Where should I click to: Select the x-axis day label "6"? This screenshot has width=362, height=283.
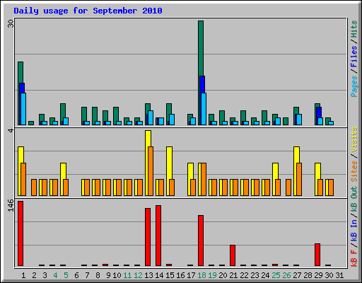point(76,275)
